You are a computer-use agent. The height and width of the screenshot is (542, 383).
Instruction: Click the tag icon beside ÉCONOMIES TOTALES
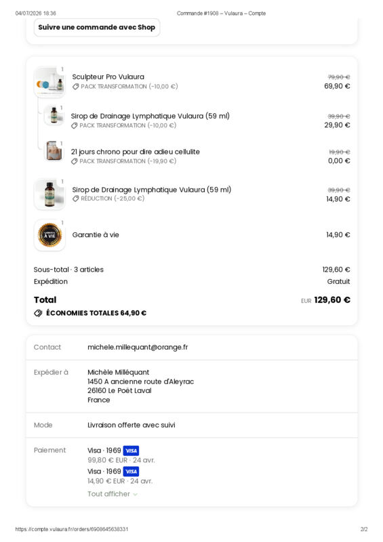tap(38, 313)
